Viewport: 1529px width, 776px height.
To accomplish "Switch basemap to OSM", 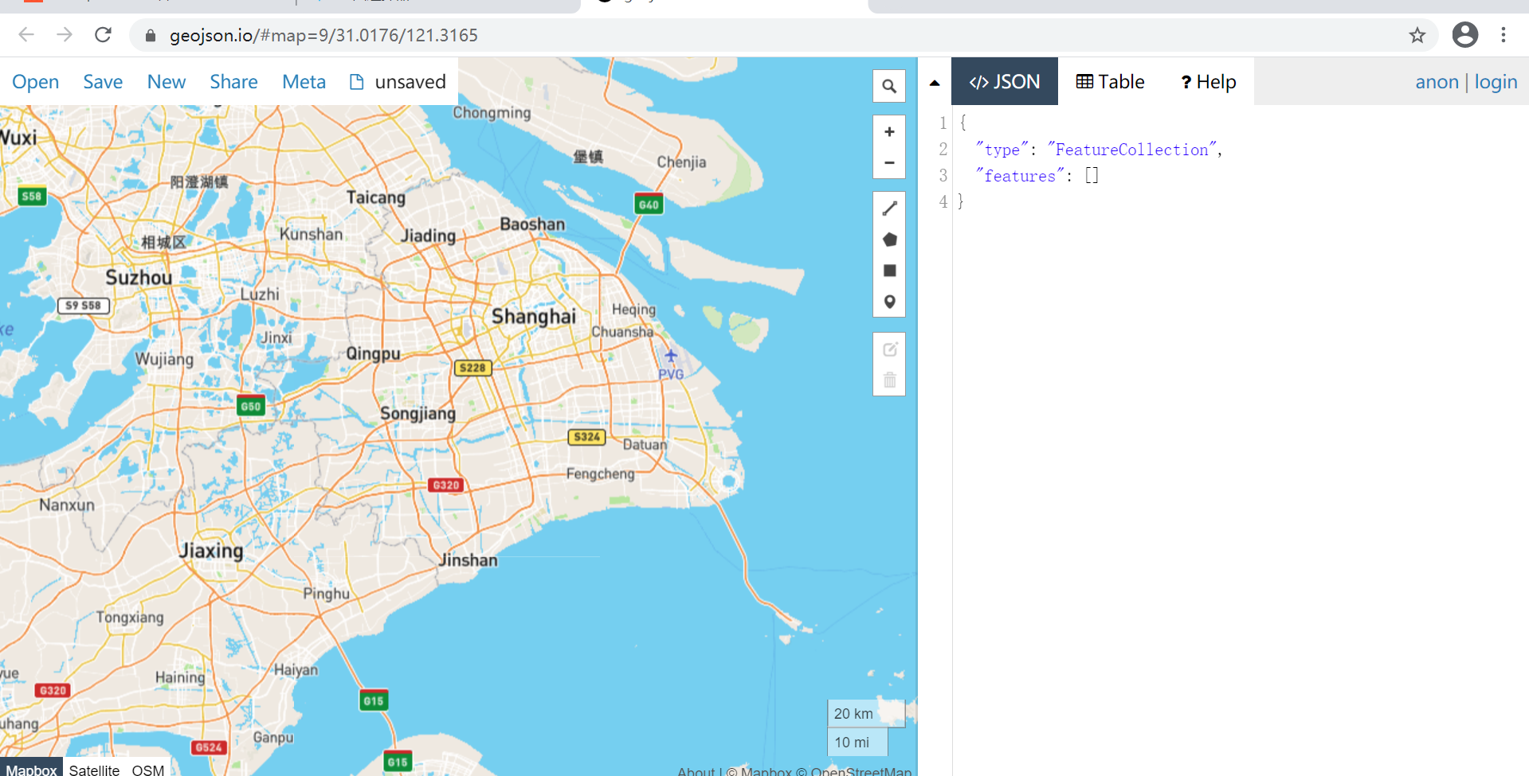I will (148, 769).
